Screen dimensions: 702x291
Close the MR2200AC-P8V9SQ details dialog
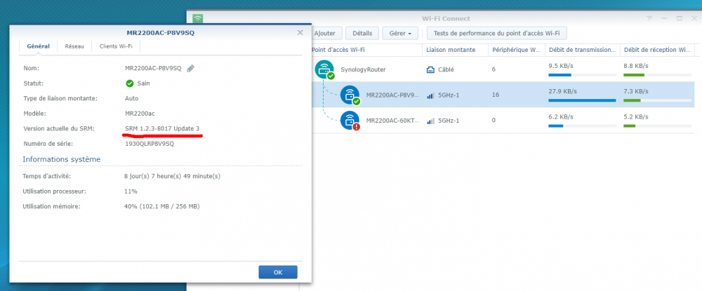coord(300,33)
